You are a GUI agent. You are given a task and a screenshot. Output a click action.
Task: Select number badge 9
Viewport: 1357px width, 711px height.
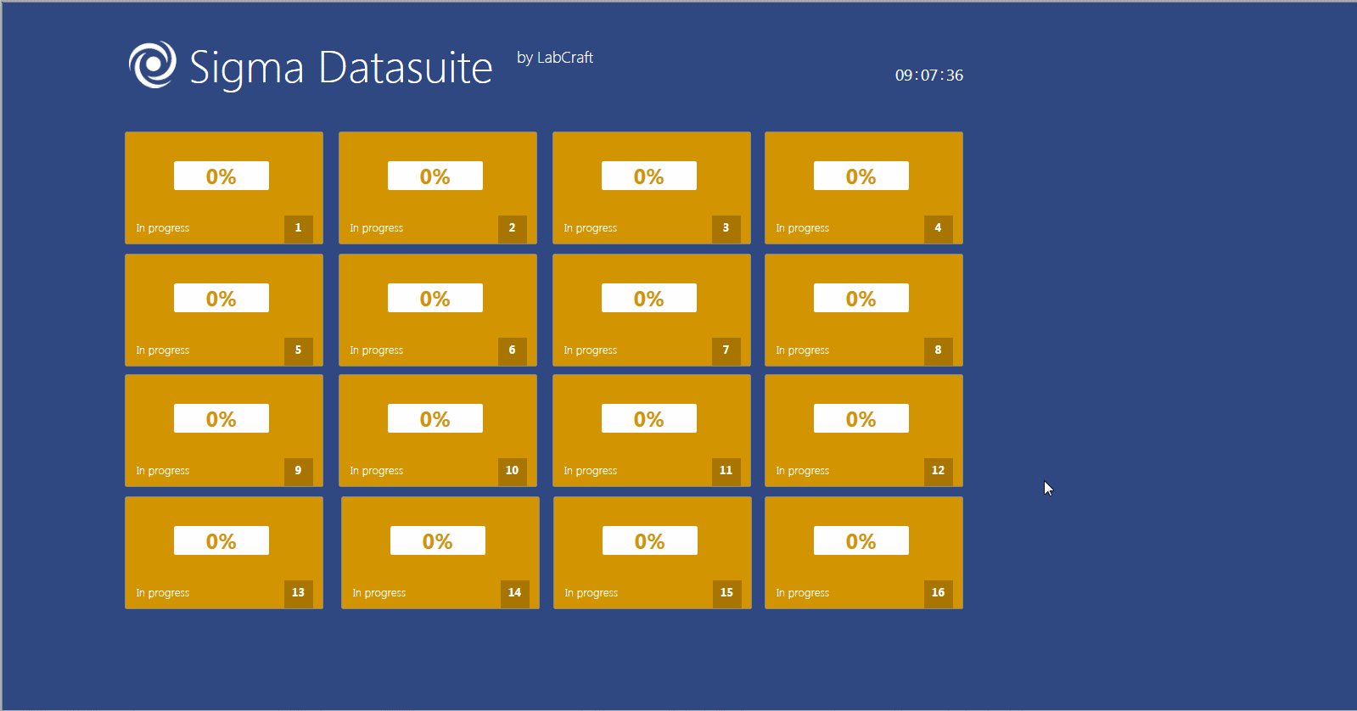[x=299, y=471]
